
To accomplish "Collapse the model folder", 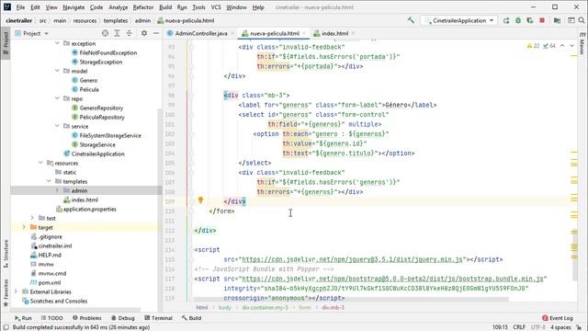I will (57, 71).
